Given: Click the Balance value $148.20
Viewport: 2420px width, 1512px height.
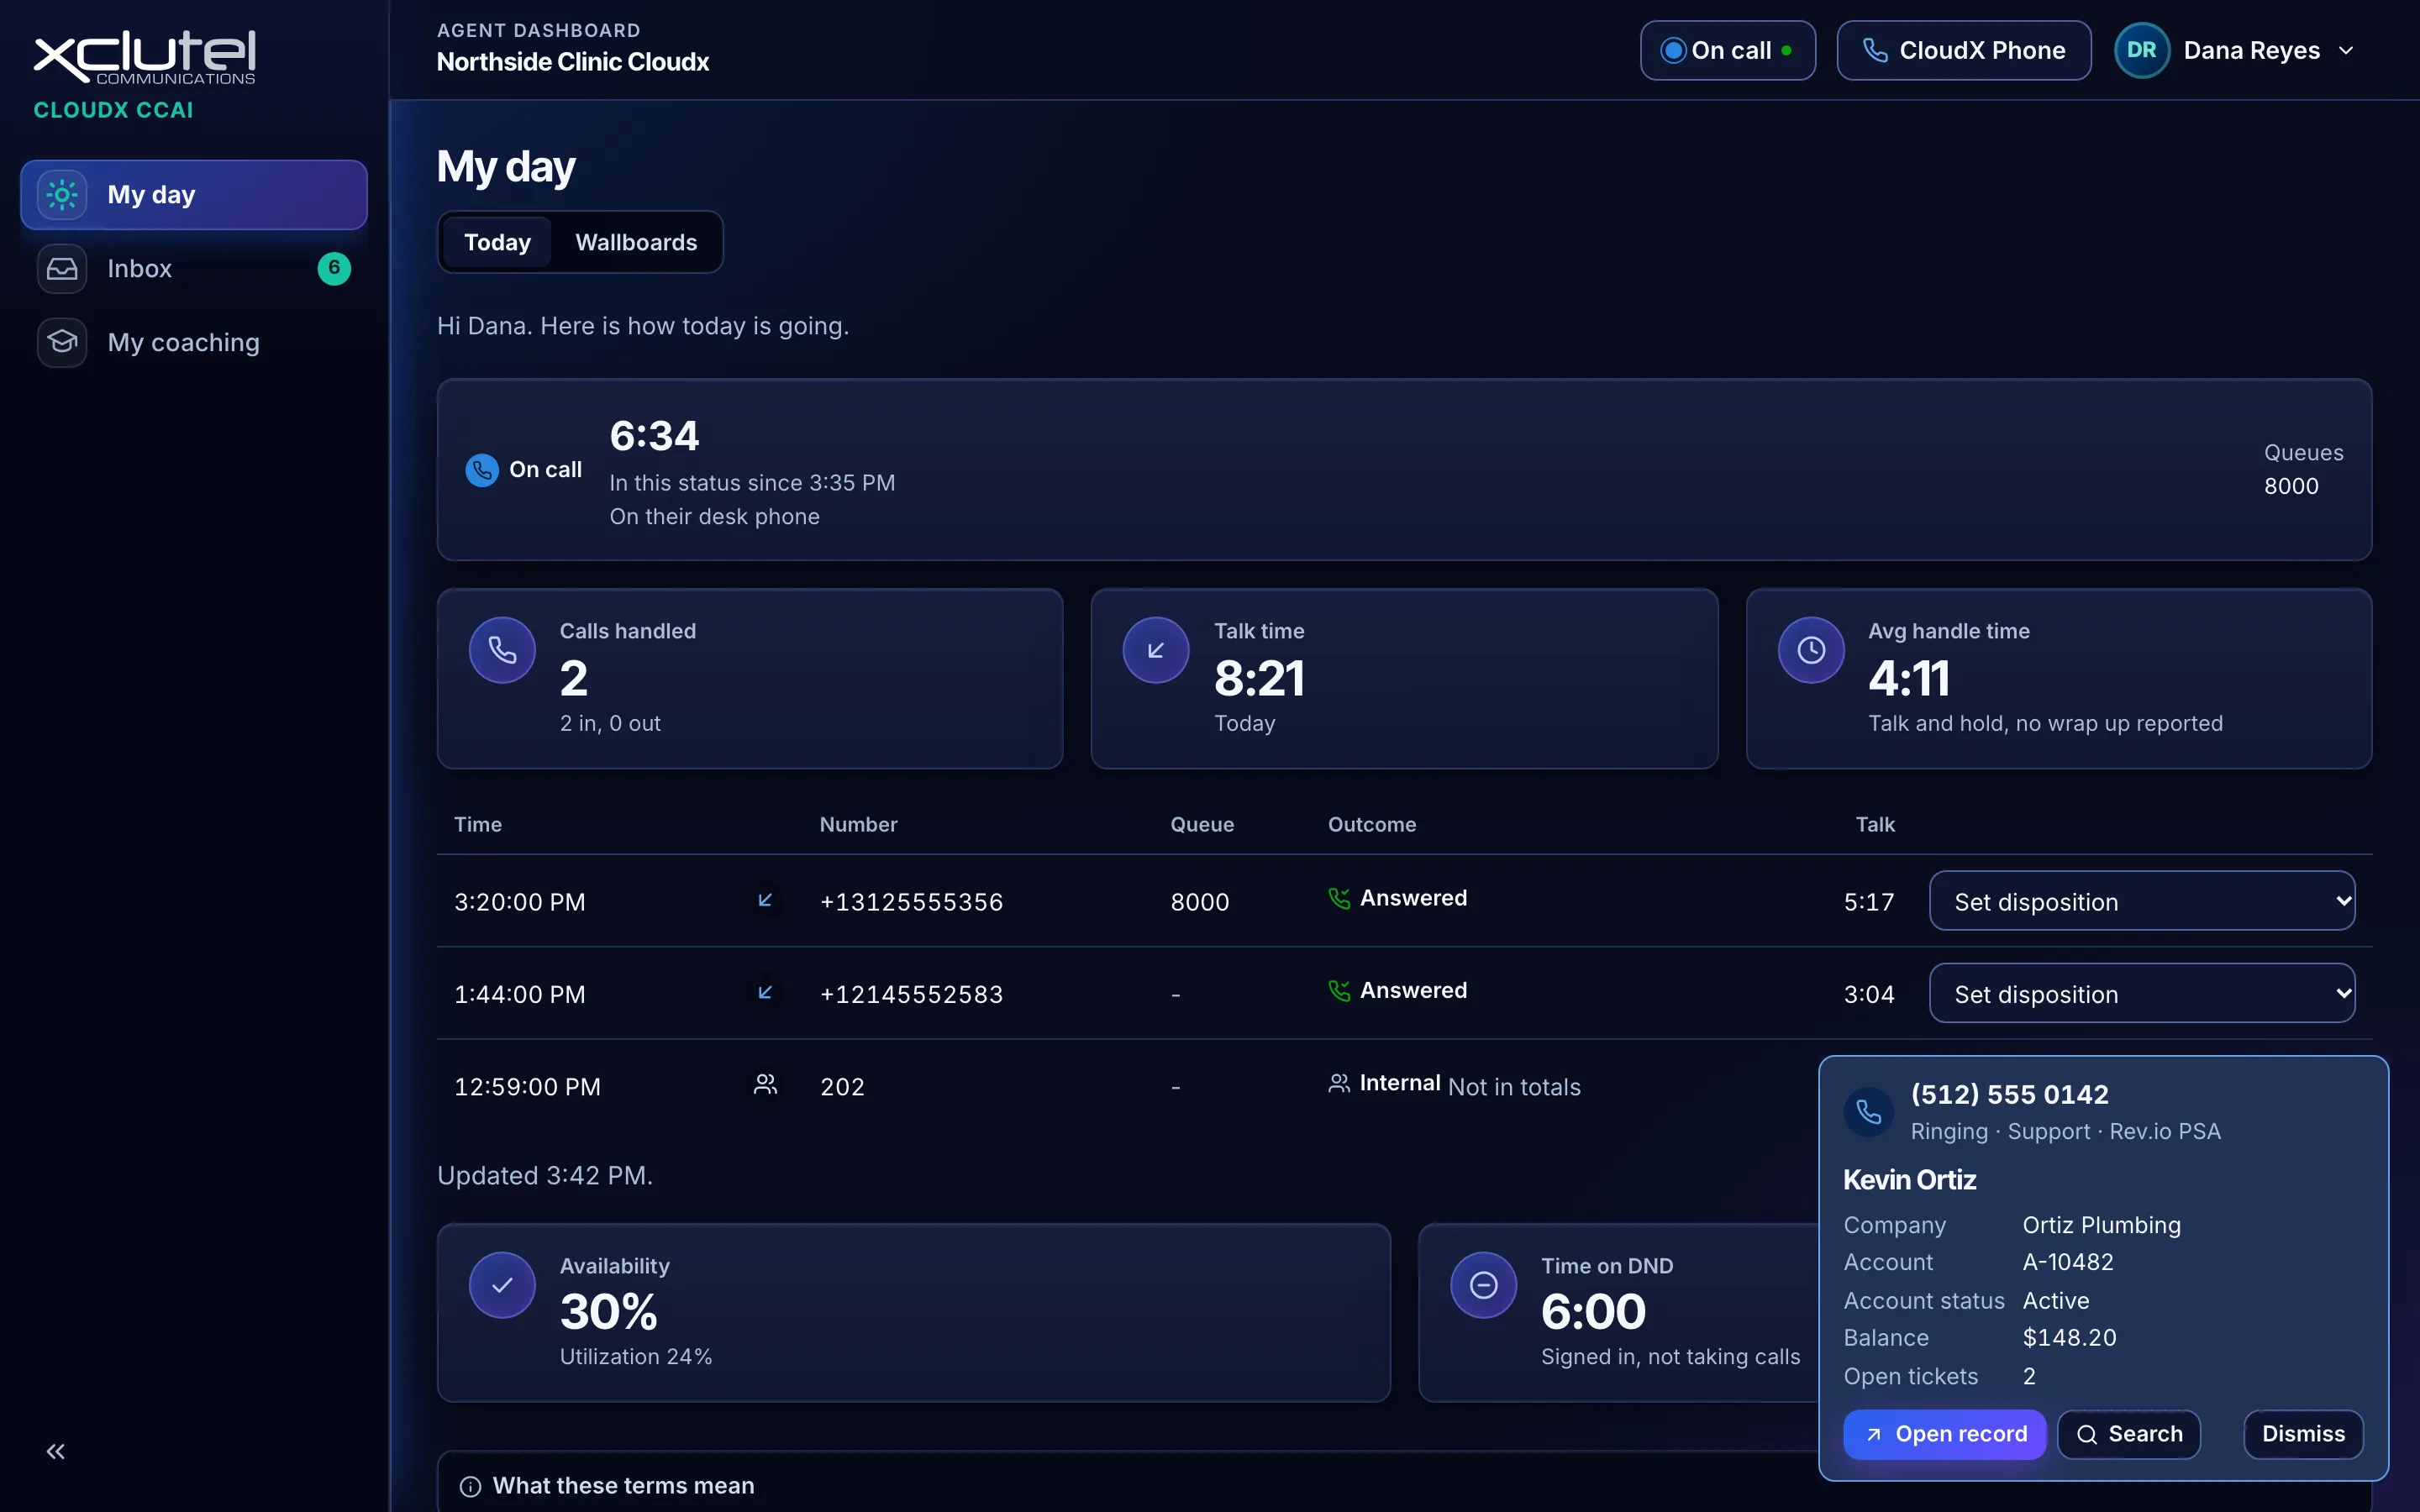Looking at the screenshot, I should (x=2069, y=1338).
